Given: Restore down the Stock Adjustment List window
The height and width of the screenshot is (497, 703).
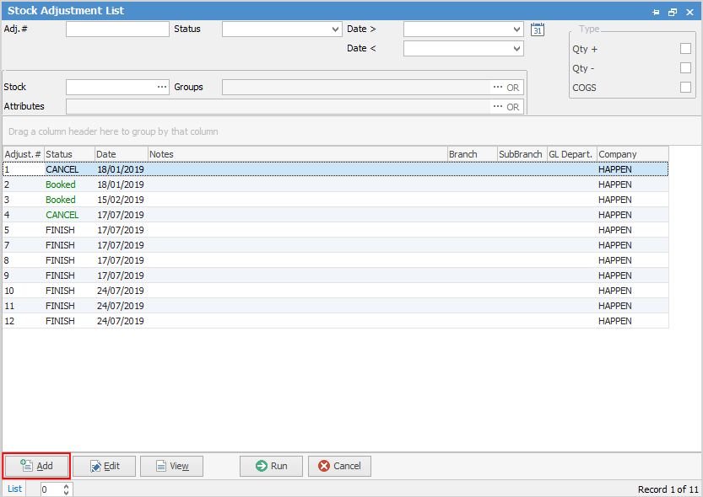Looking at the screenshot, I should (x=673, y=12).
